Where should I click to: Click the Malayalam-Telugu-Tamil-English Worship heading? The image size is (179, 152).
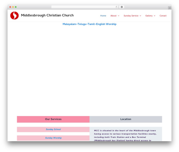pos(89,24)
